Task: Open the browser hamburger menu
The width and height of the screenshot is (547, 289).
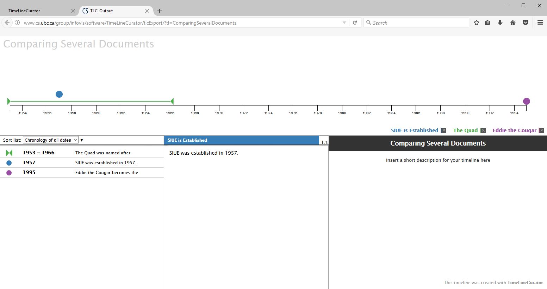Action: tap(540, 23)
